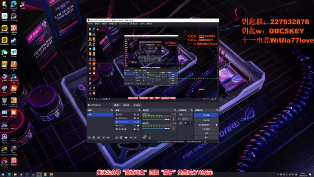Toggle lock on the selected video capture source
The image size is (314, 177).
click(138, 122)
